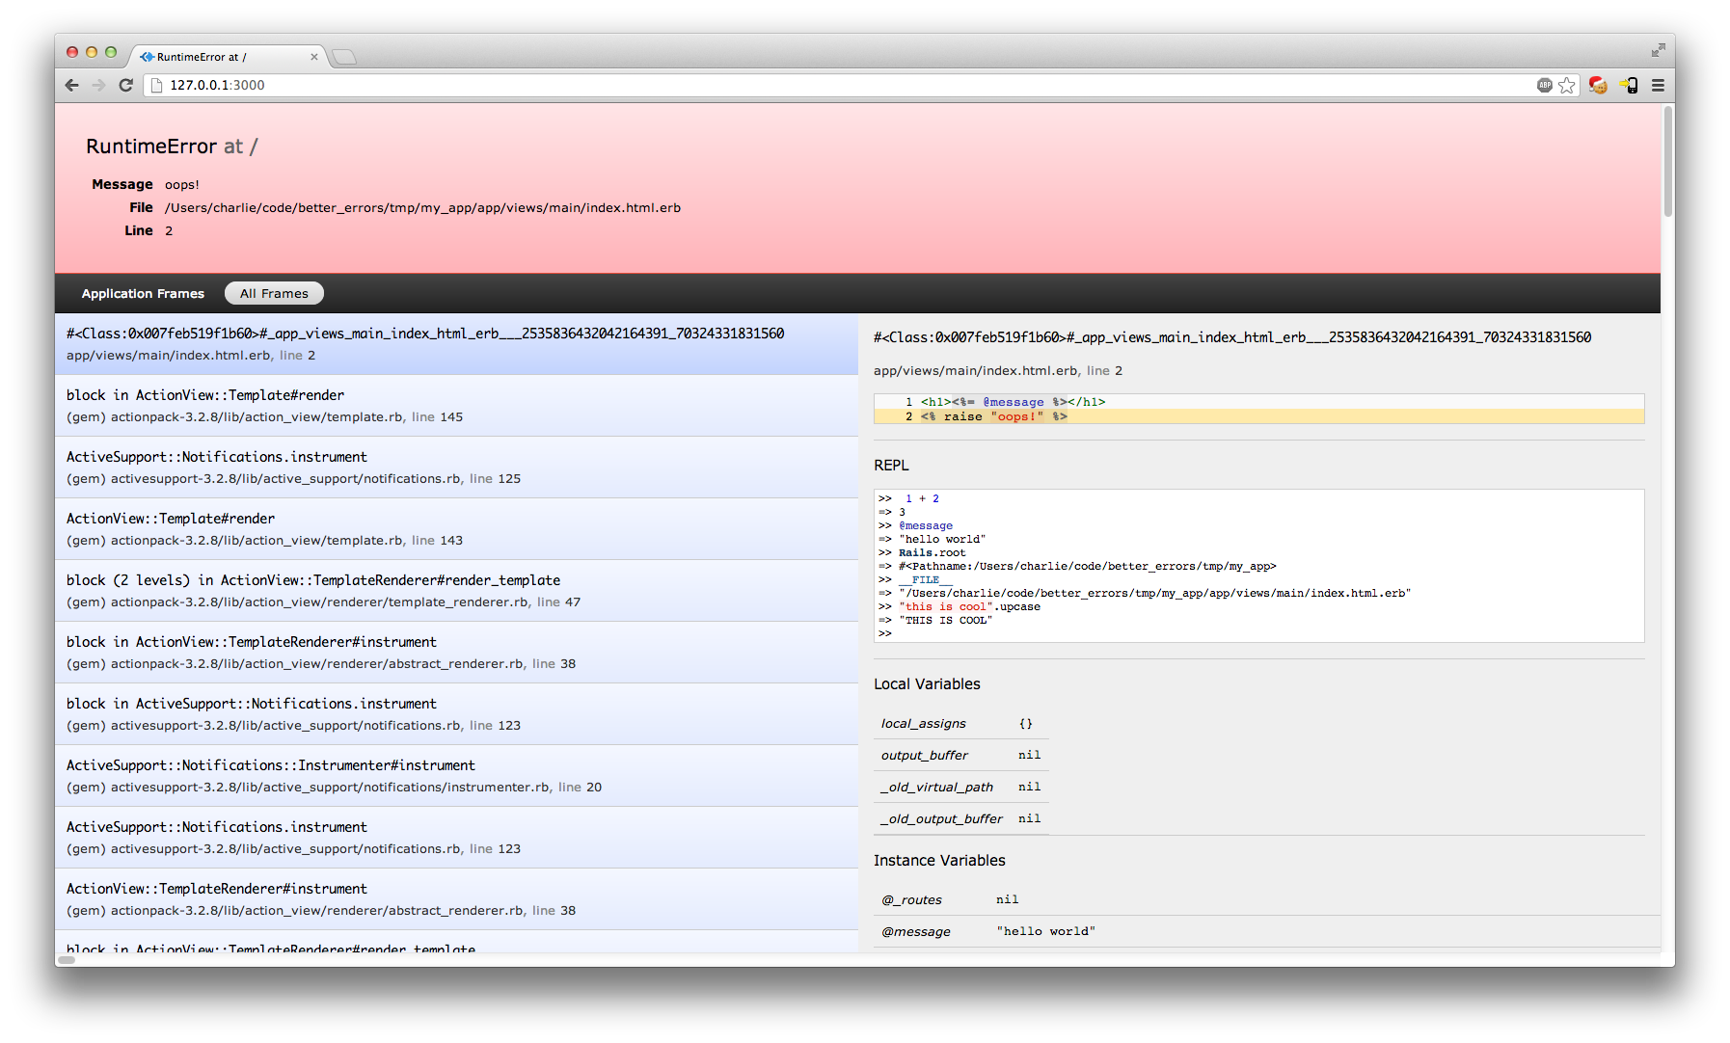
Task: Close the RuntimeError tab with its X
Action: click(x=313, y=57)
